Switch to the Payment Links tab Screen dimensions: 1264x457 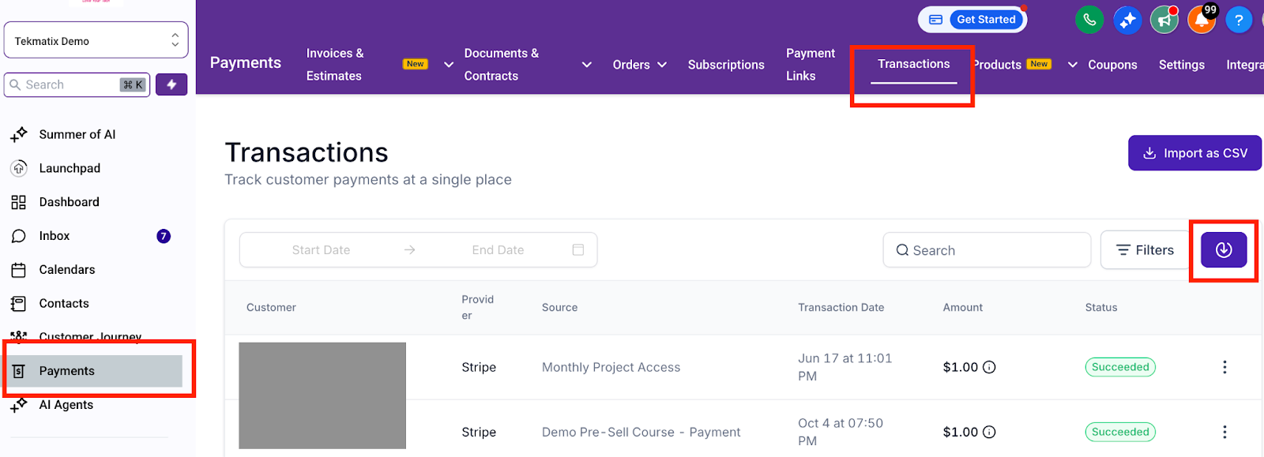point(810,65)
